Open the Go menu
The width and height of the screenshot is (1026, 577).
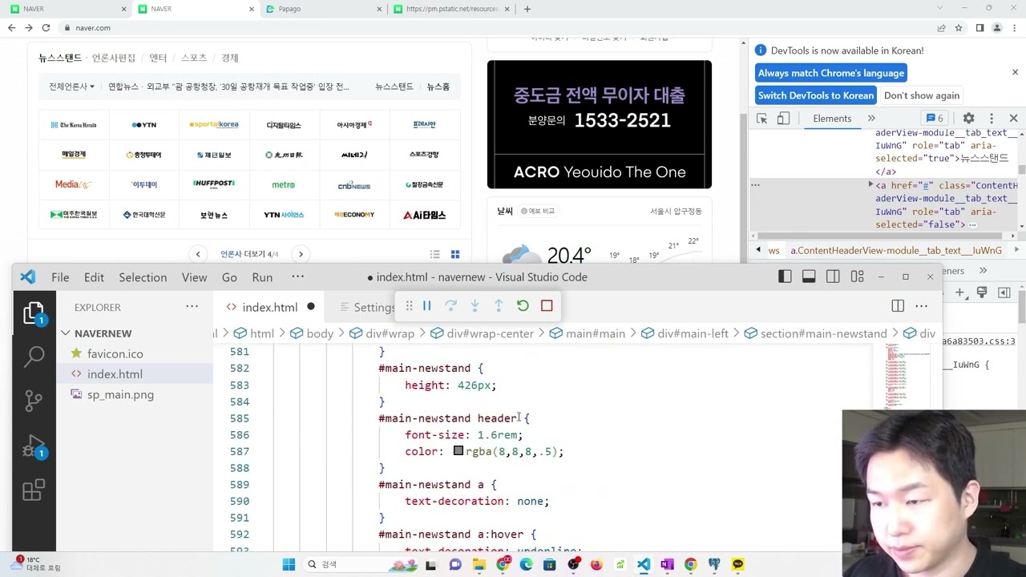pos(229,277)
